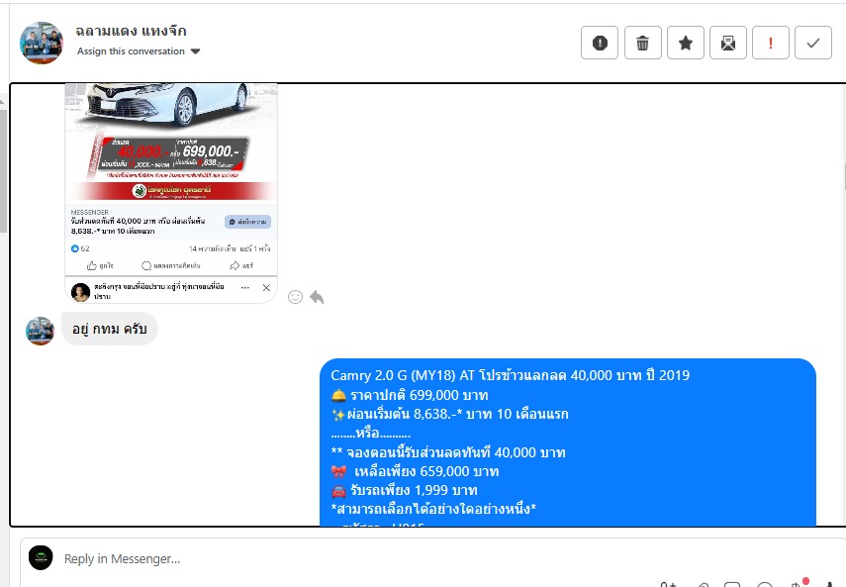This screenshot has width=846, height=587.
Task: Click commenter avatar in the comment preview
Action: [x=80, y=292]
